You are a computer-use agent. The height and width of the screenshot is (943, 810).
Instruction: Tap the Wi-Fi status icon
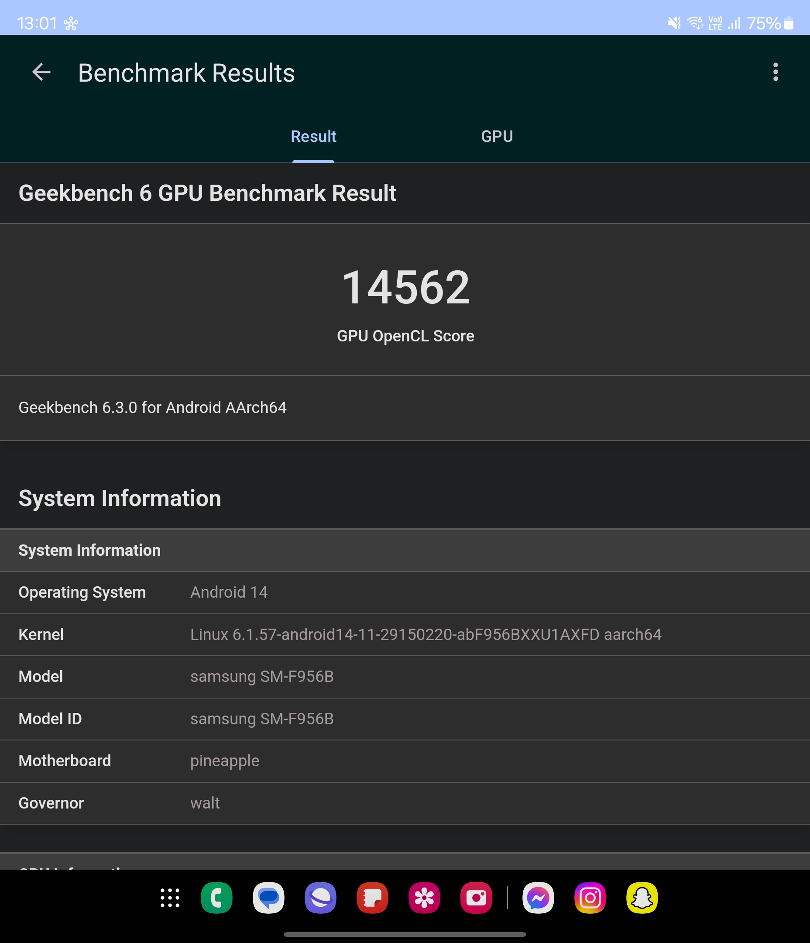(x=695, y=23)
